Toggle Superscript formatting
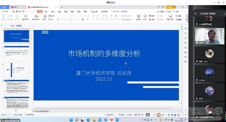 click(75, 19)
